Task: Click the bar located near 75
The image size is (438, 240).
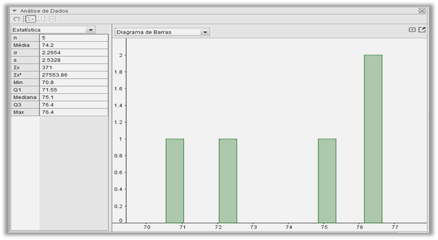Action: [327, 180]
